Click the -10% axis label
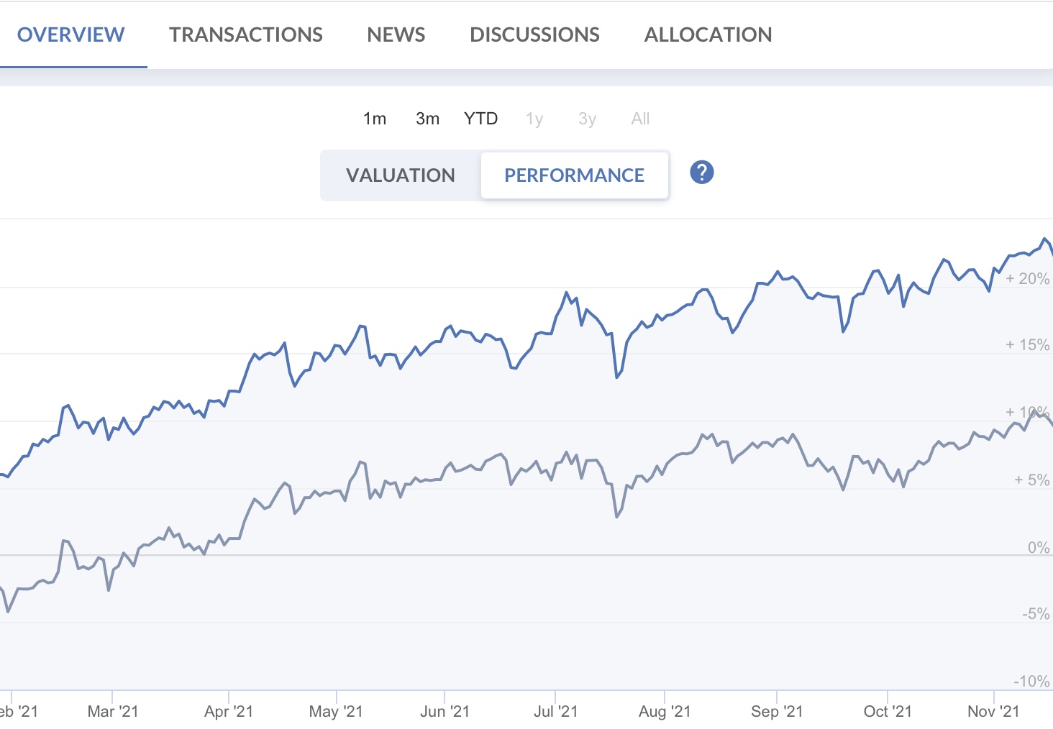The width and height of the screenshot is (1053, 729). (1032, 682)
